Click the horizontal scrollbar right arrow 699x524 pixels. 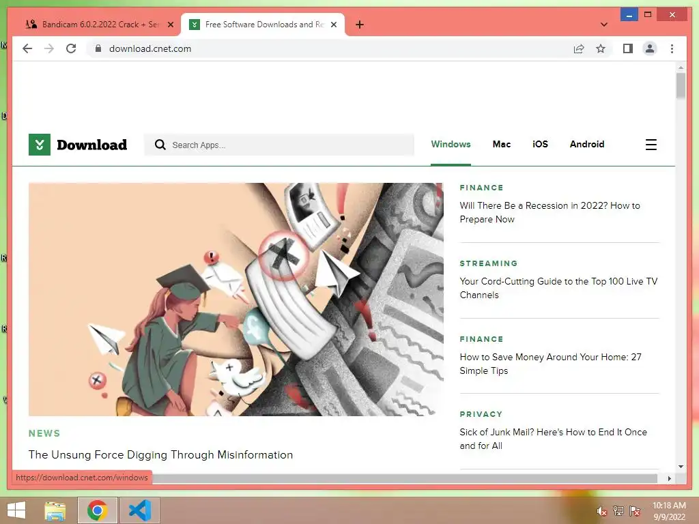[669, 478]
